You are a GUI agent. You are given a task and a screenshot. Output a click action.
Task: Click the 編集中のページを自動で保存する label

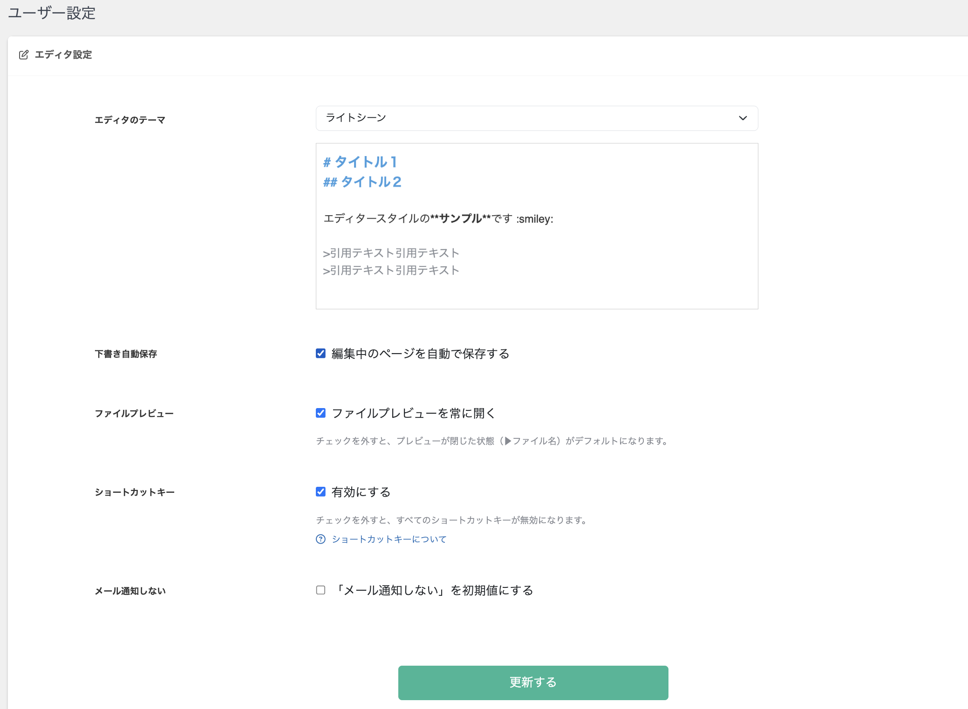point(420,354)
